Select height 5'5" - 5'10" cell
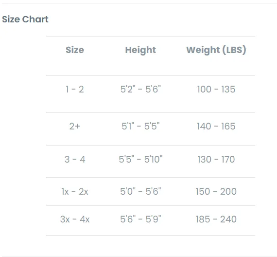Screen dimensions: 277x257 tap(140, 159)
